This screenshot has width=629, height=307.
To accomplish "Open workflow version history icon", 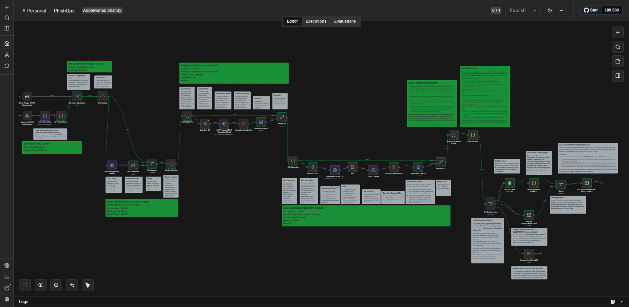I will coord(550,10).
